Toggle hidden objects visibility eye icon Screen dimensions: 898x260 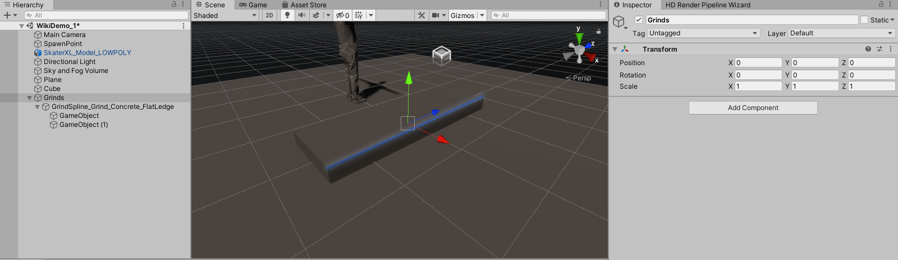[342, 15]
